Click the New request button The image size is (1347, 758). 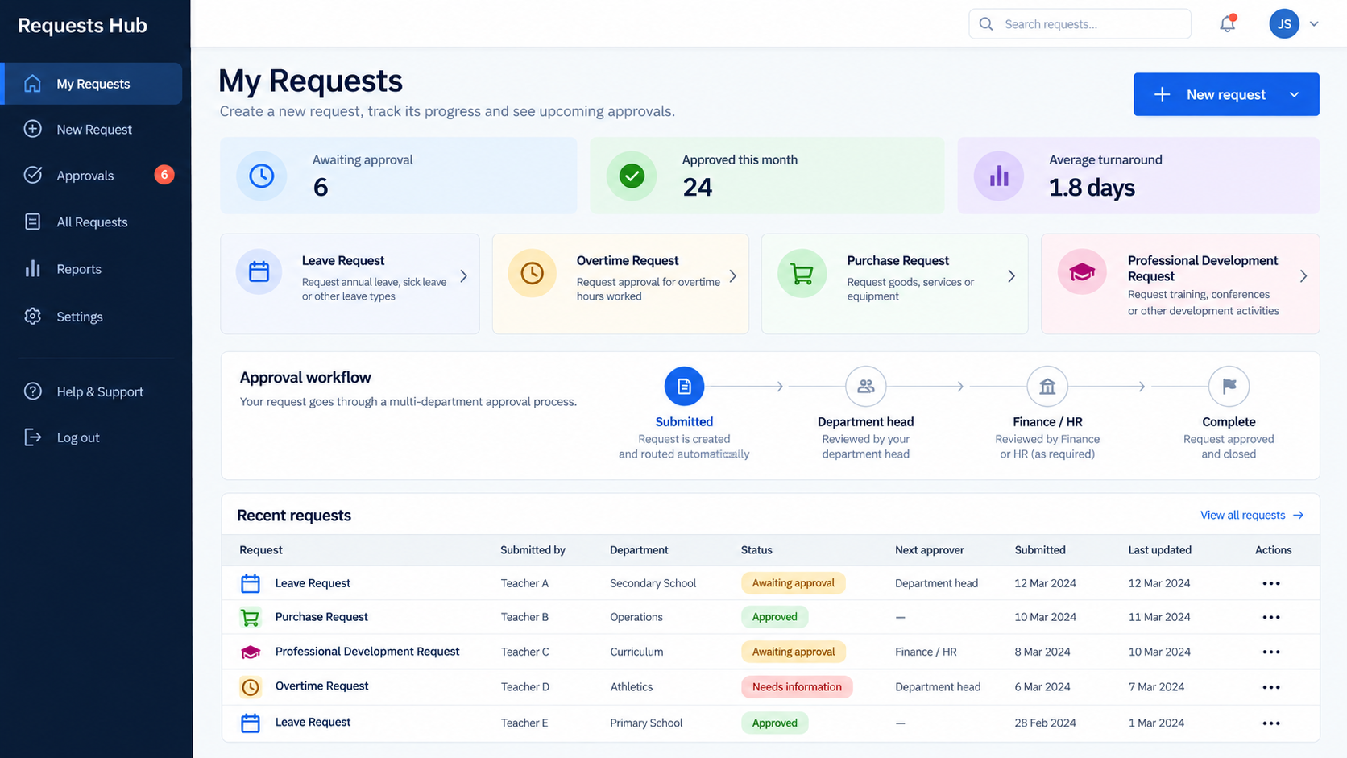click(1226, 94)
